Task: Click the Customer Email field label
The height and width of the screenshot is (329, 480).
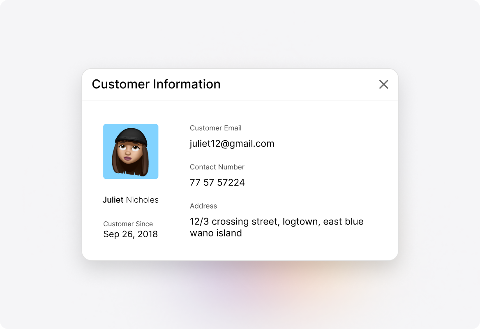Action: (x=215, y=128)
